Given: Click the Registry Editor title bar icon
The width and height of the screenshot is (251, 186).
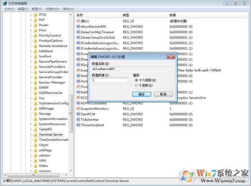Looking at the screenshot, I should click(5, 3).
